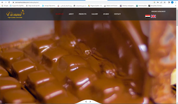Open the browser side panel icon

click(169, 2)
